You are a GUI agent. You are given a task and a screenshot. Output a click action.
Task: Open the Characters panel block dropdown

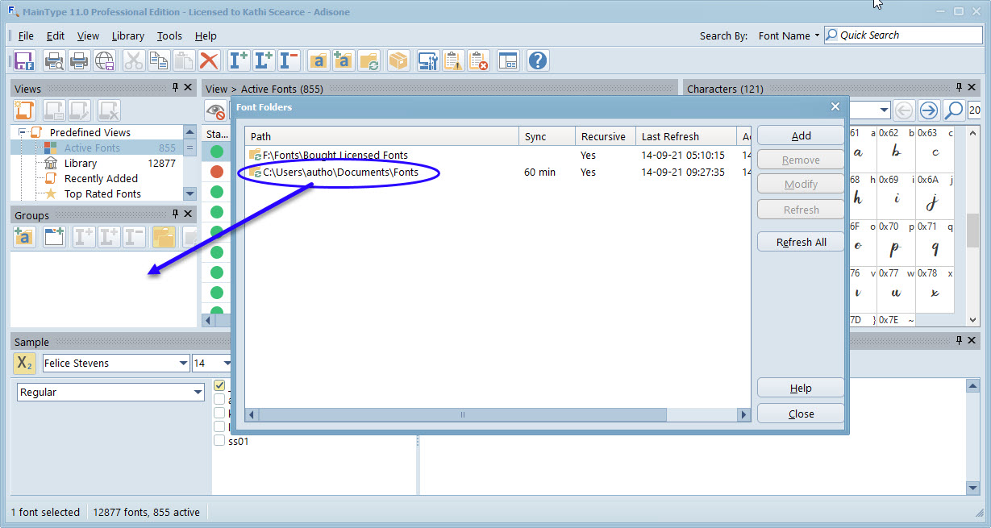click(884, 110)
